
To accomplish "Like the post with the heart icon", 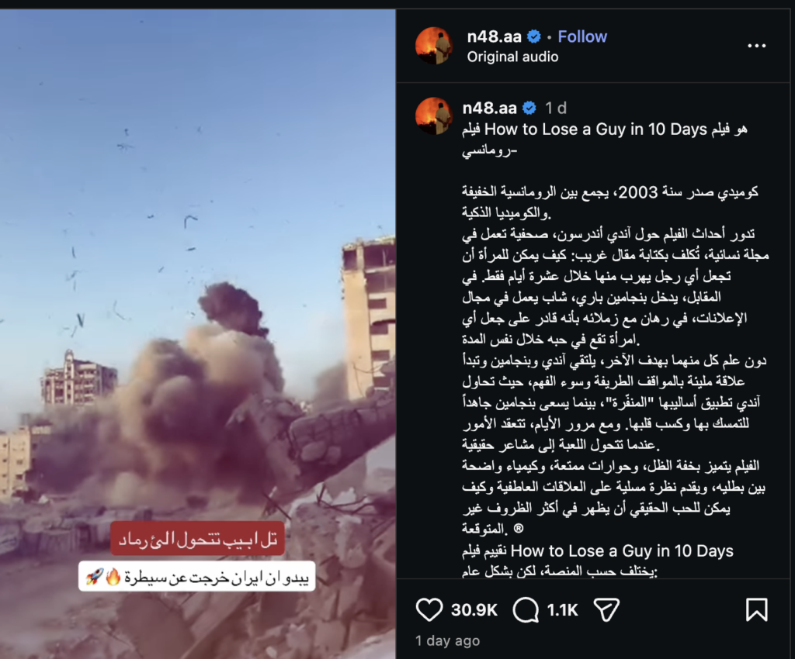I will [429, 609].
